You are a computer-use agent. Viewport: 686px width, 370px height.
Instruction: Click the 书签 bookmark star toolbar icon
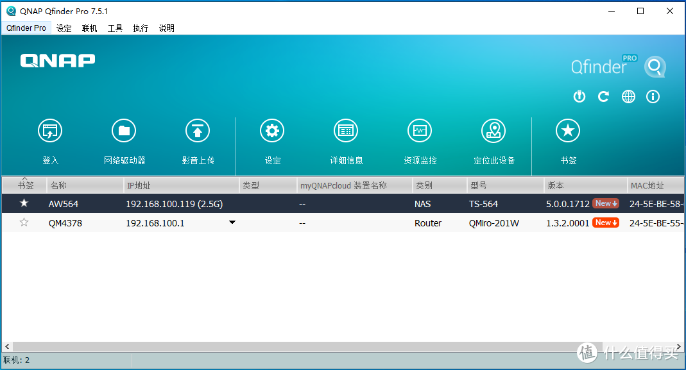tap(568, 131)
